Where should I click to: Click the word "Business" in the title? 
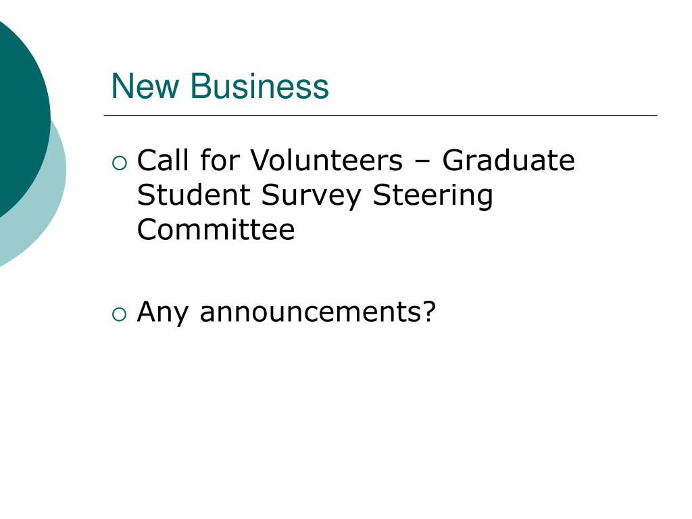click(259, 86)
